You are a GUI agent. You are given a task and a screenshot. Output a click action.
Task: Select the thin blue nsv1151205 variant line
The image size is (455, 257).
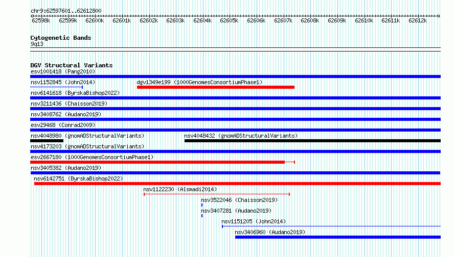(x=331, y=226)
